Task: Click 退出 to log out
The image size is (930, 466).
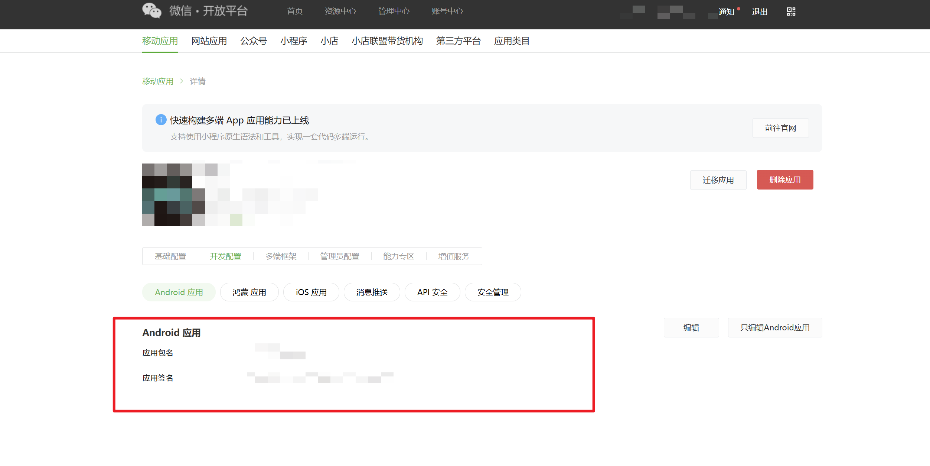Action: (760, 12)
